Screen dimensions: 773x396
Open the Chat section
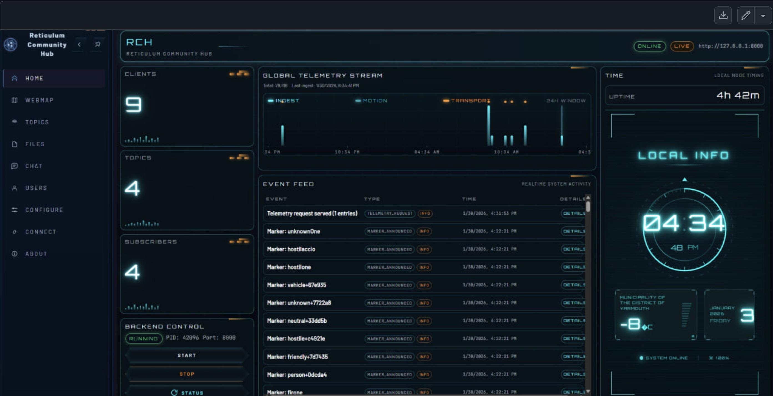[34, 166]
